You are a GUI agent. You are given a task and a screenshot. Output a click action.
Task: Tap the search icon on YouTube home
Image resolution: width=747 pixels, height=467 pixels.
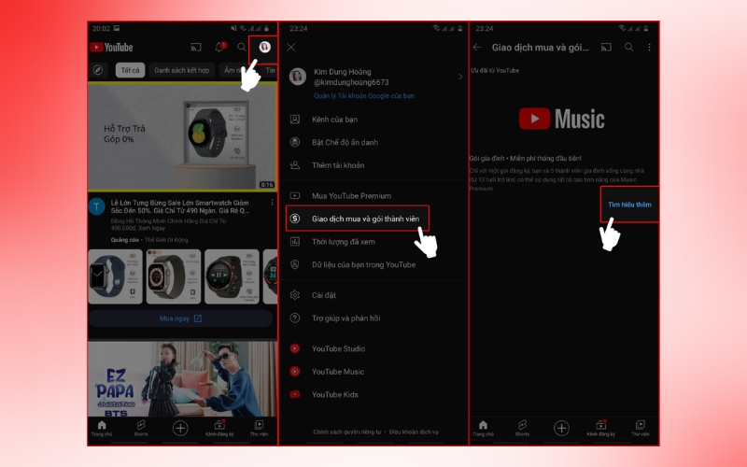[x=242, y=48]
